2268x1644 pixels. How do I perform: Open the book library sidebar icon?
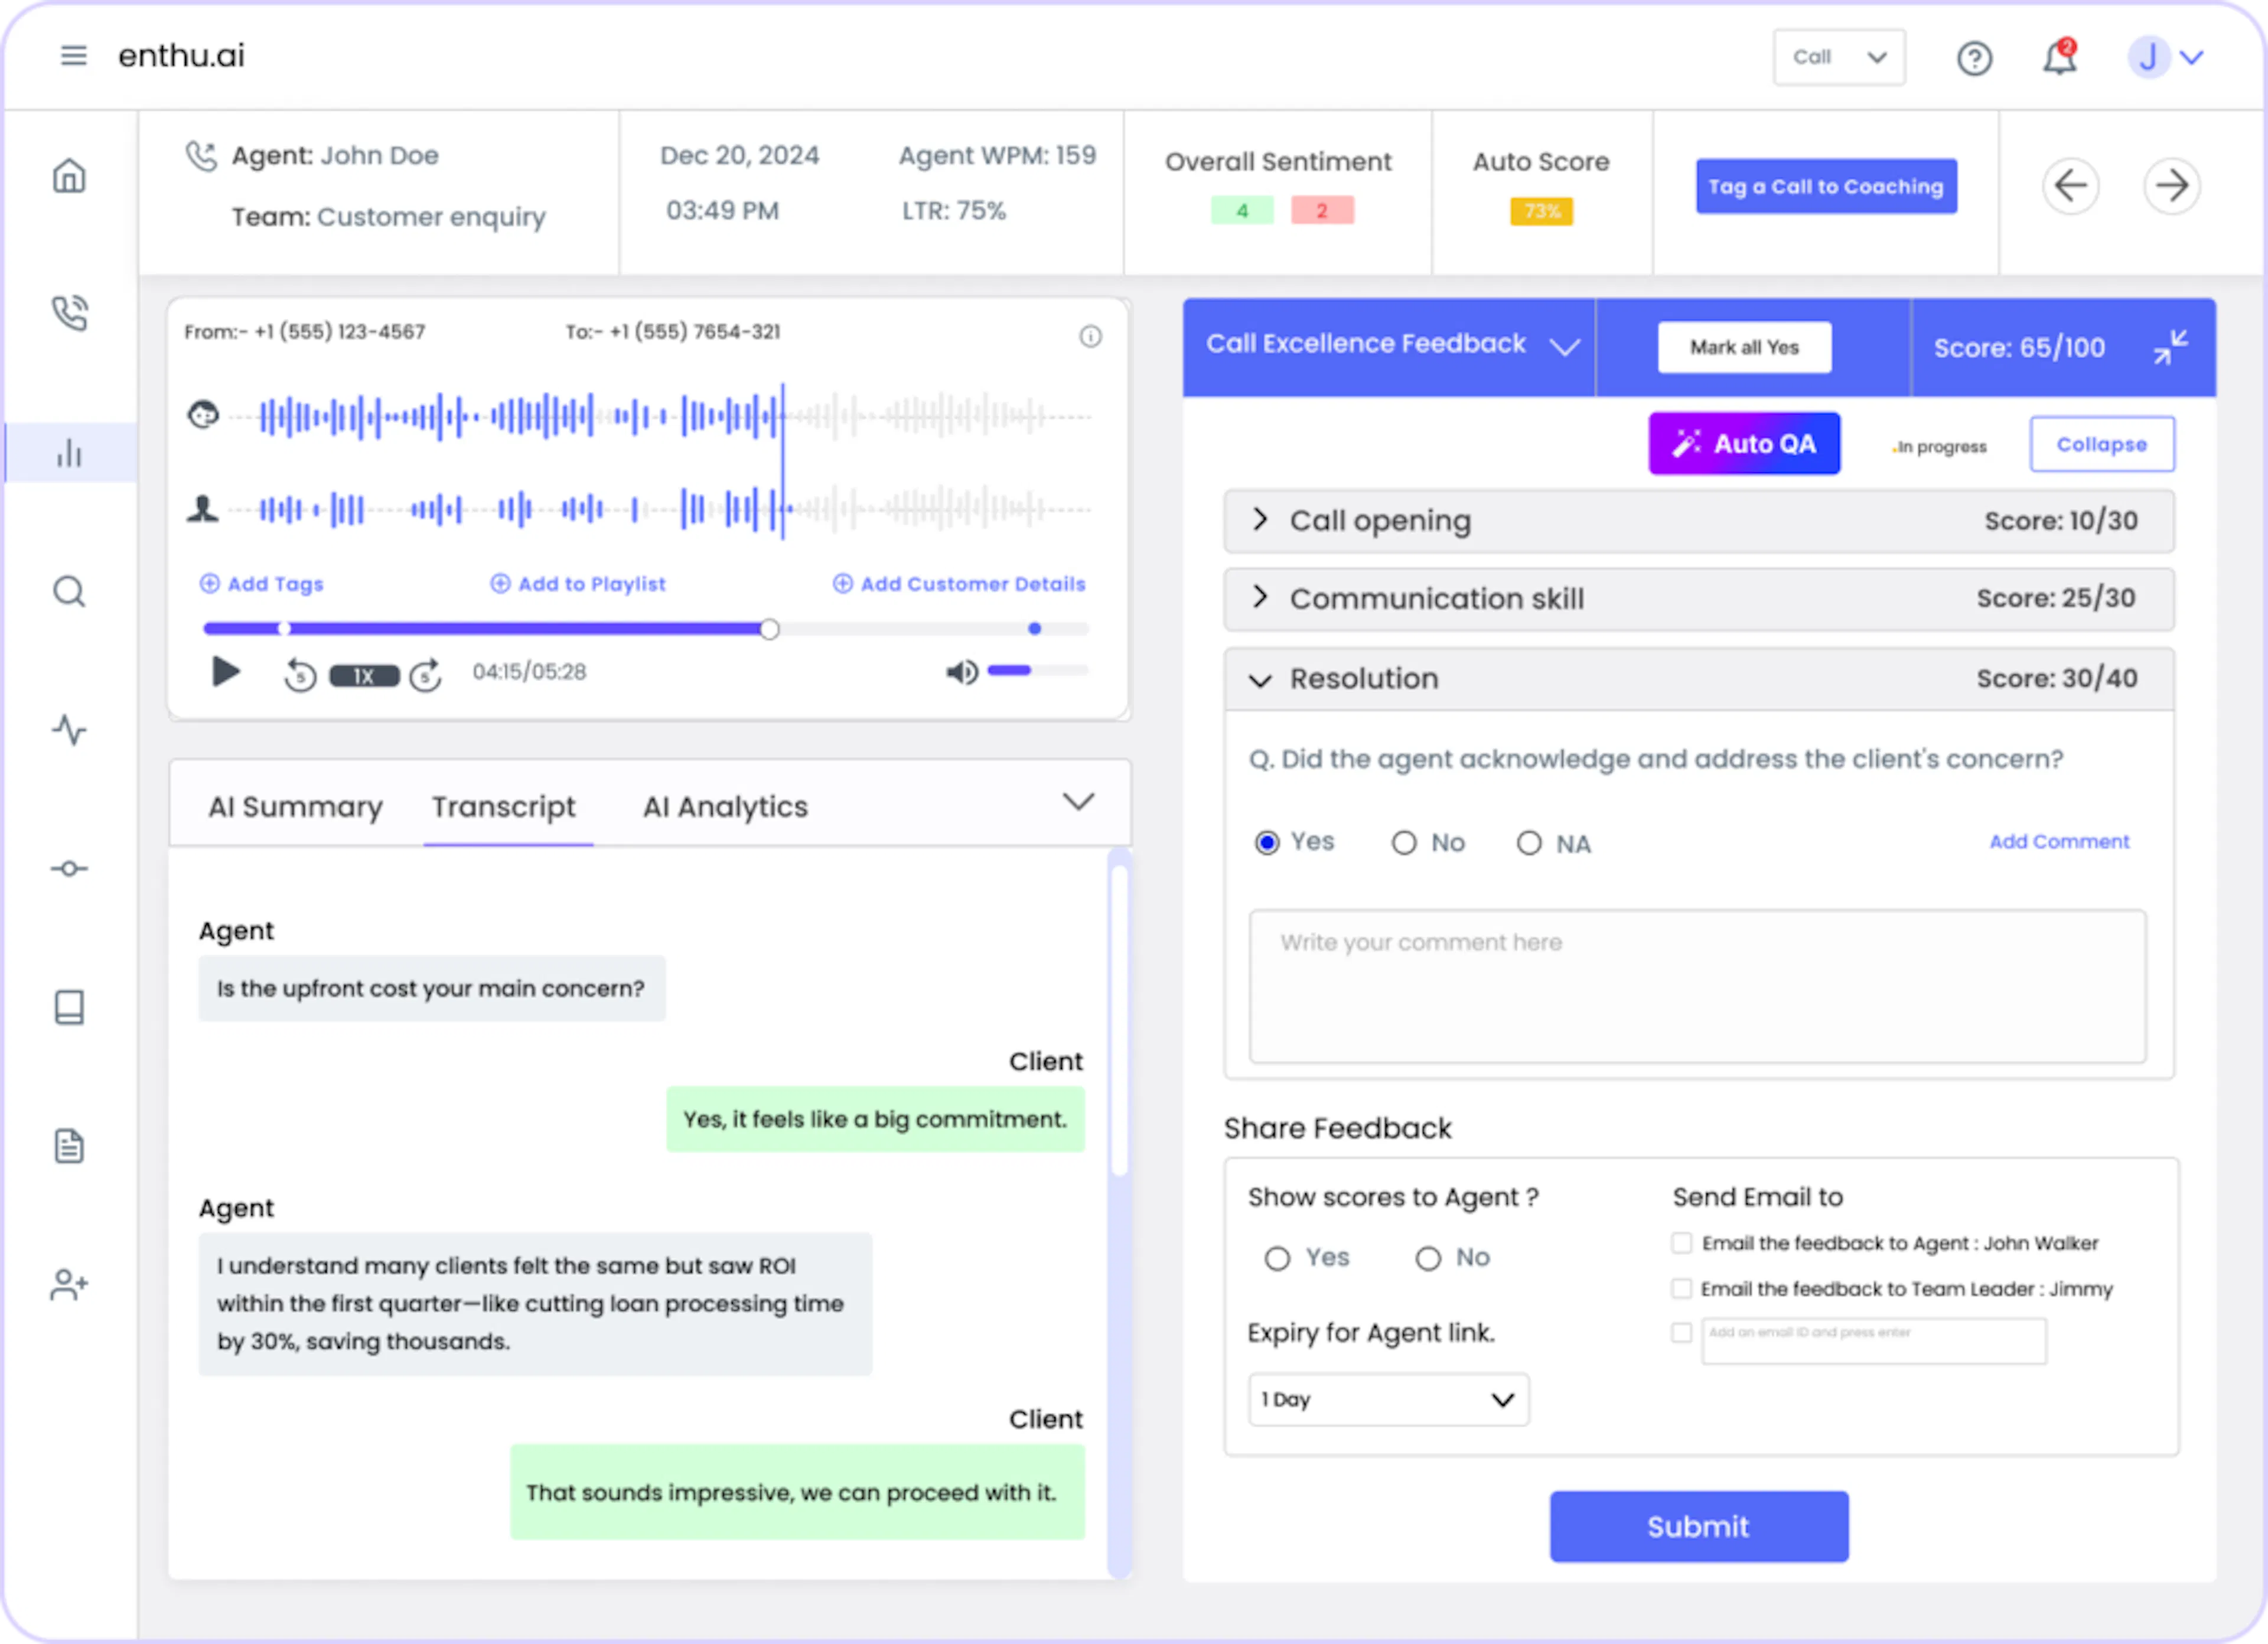(x=69, y=1007)
